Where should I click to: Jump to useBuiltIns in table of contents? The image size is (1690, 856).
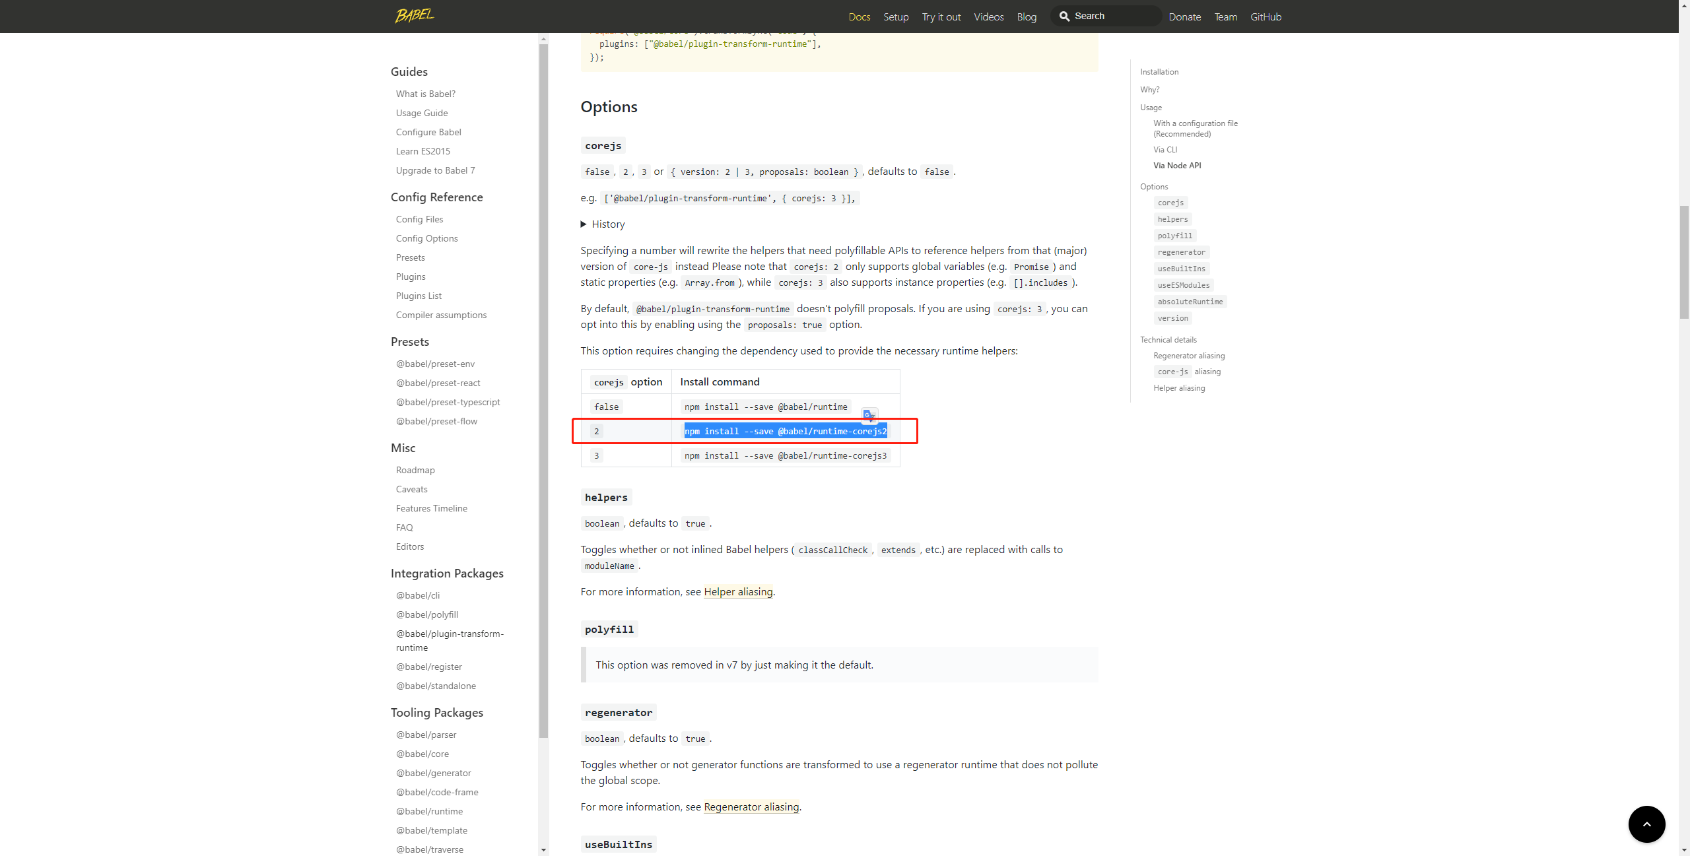tap(1181, 269)
